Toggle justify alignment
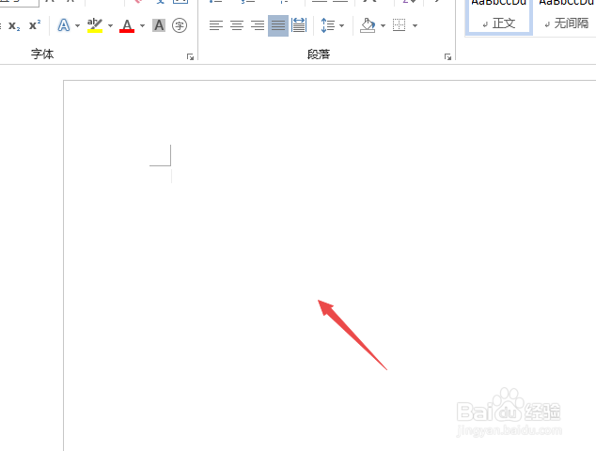Image resolution: width=596 pixels, height=451 pixels. pyautogui.click(x=278, y=25)
